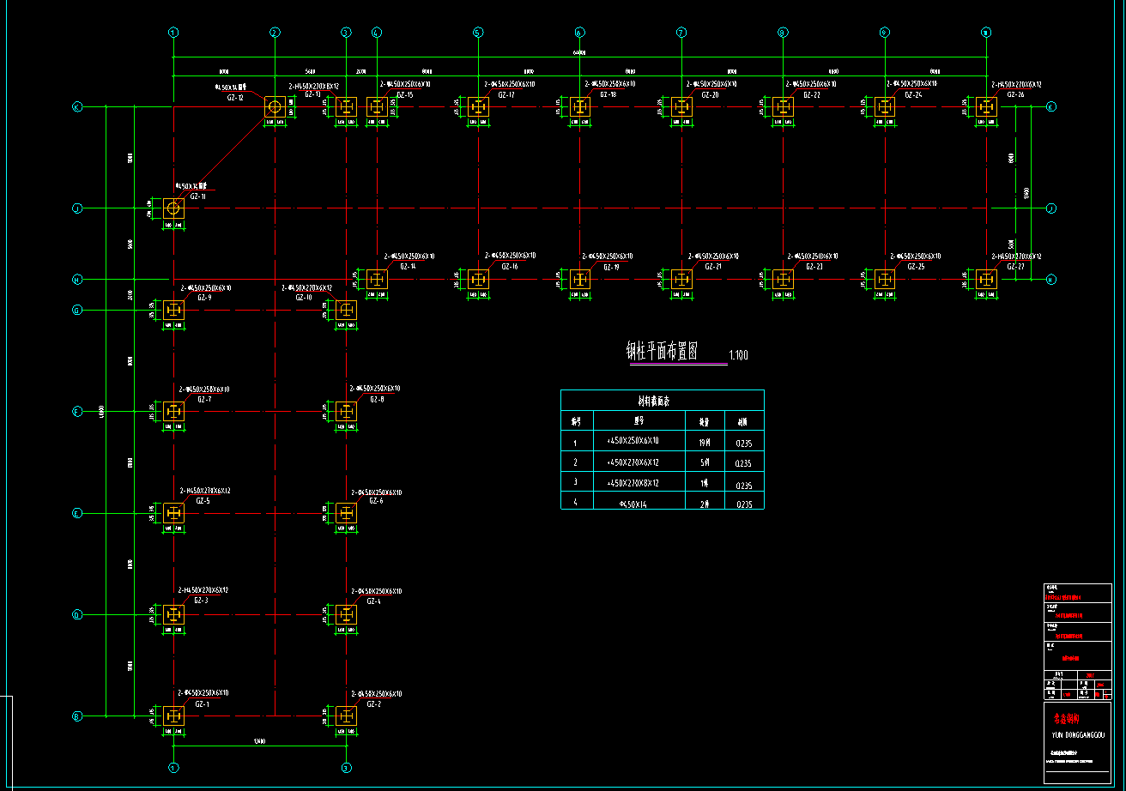
Task: Select the GZ-27 column symbol
Action: click(987, 280)
